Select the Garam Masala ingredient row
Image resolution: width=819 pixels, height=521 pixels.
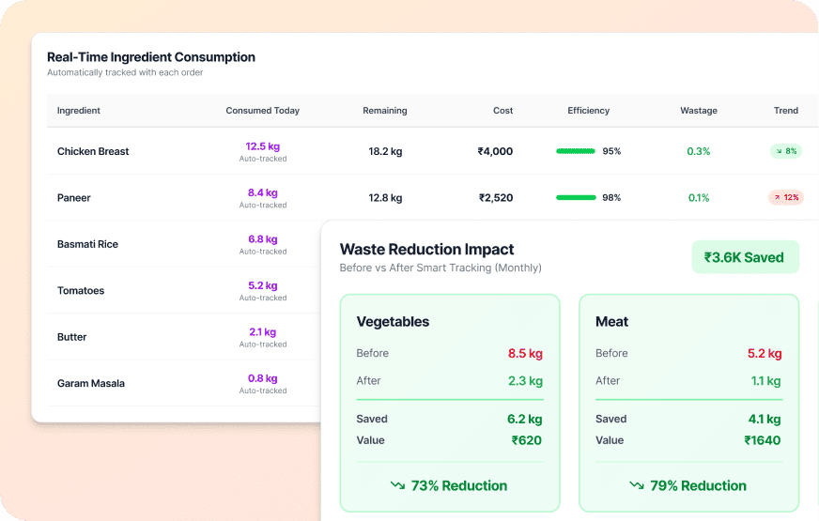(91, 383)
